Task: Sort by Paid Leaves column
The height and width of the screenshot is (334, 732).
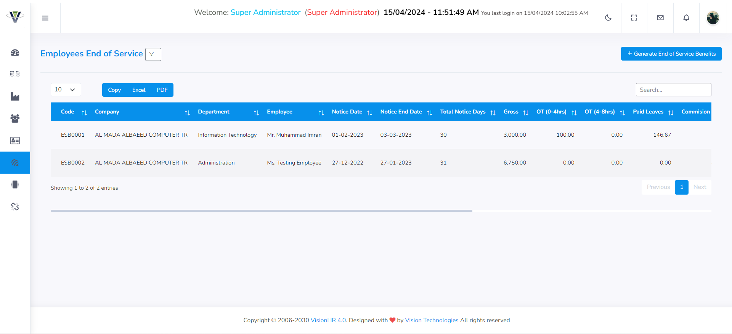Action: coord(652,112)
